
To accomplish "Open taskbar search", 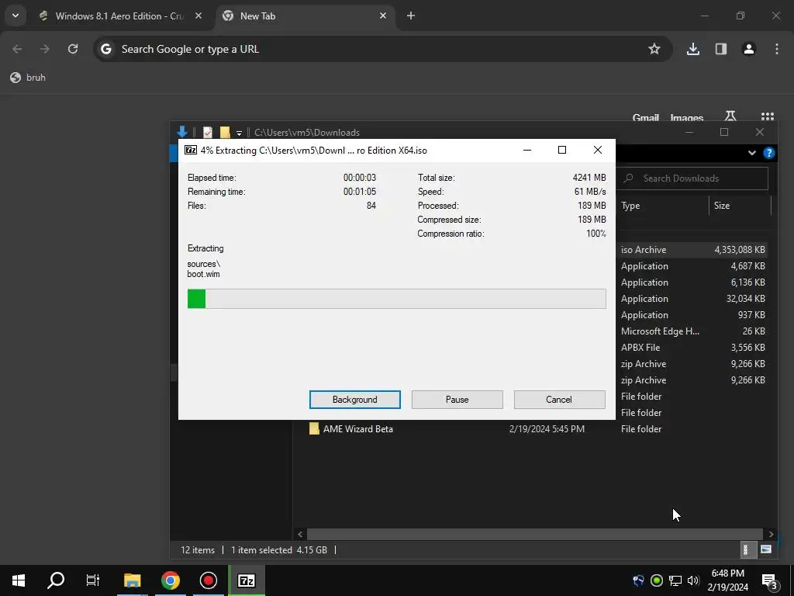I will pos(56,580).
